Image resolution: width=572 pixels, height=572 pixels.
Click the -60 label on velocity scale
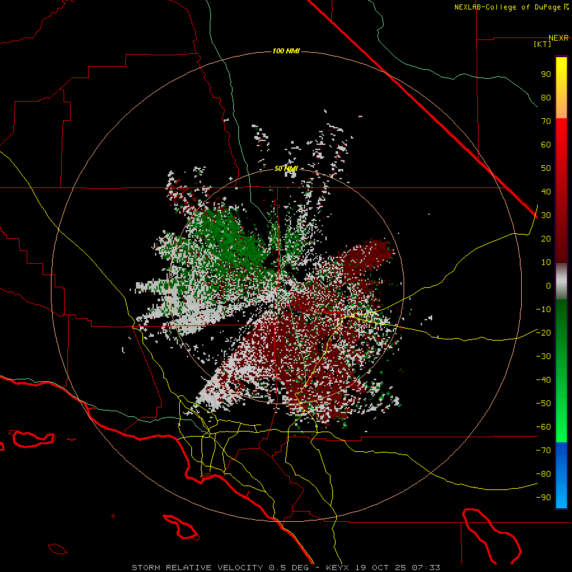pyautogui.click(x=543, y=427)
